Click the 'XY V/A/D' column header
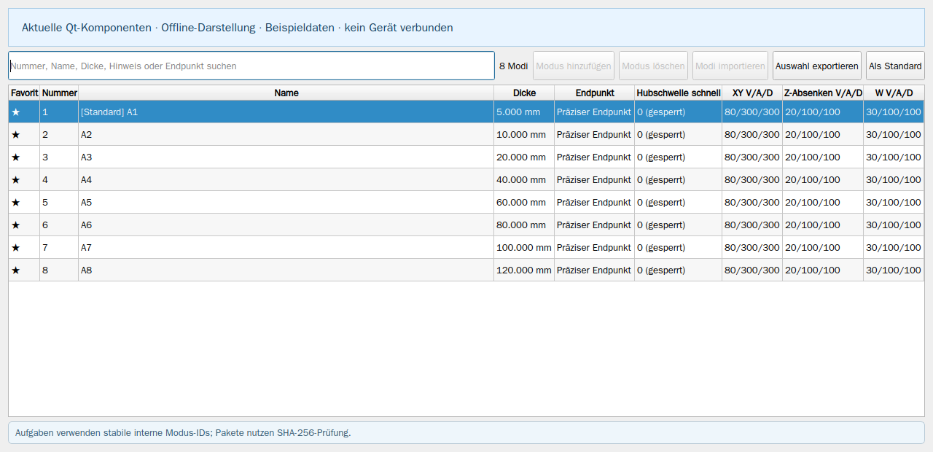The height and width of the screenshot is (452, 933). [752, 93]
